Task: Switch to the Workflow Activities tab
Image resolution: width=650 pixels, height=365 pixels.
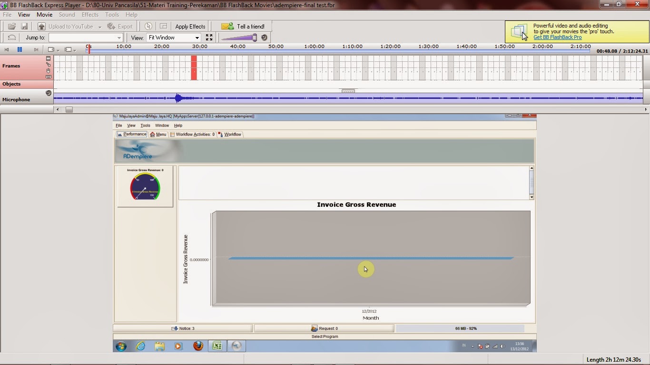Action: [x=192, y=134]
